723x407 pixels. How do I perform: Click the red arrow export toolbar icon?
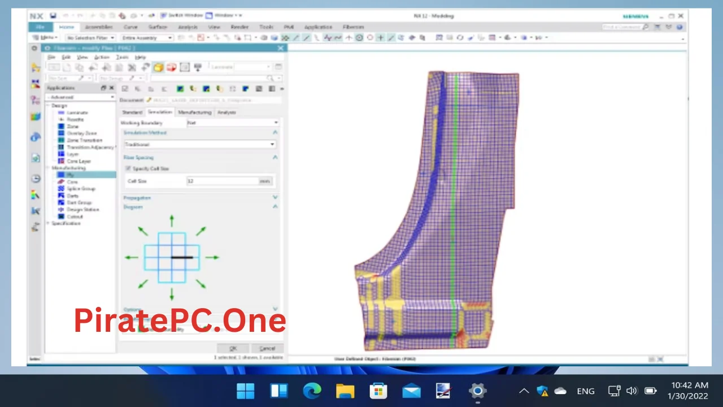[x=171, y=67]
